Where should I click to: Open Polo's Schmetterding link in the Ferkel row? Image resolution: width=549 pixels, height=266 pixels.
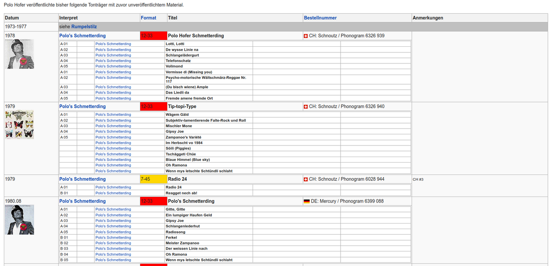click(x=113, y=238)
